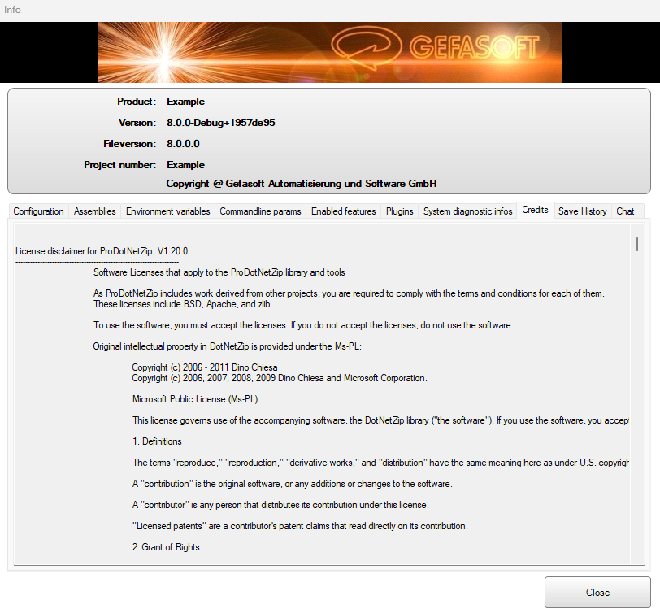Click the 2. Grant of Rights heading

166,547
